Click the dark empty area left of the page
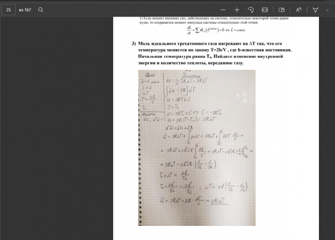The height and width of the screenshot is (240, 335). 57,128
